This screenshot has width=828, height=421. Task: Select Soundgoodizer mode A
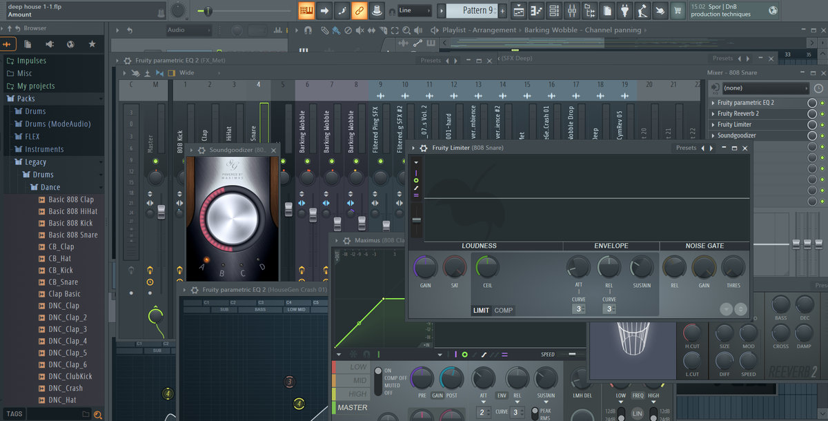pos(206,260)
